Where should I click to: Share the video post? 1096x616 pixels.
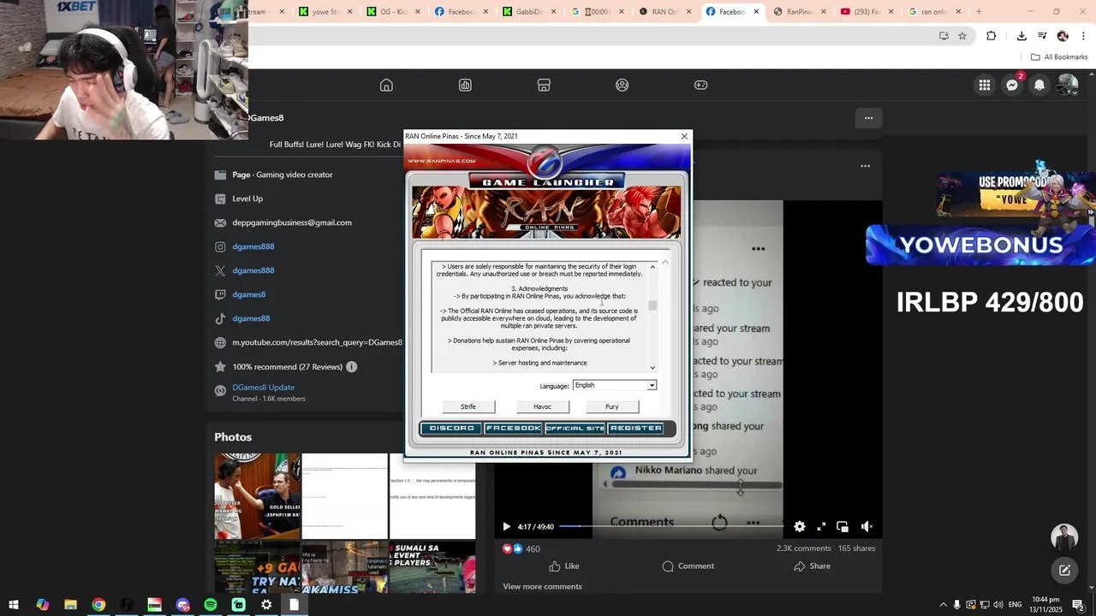(x=812, y=566)
